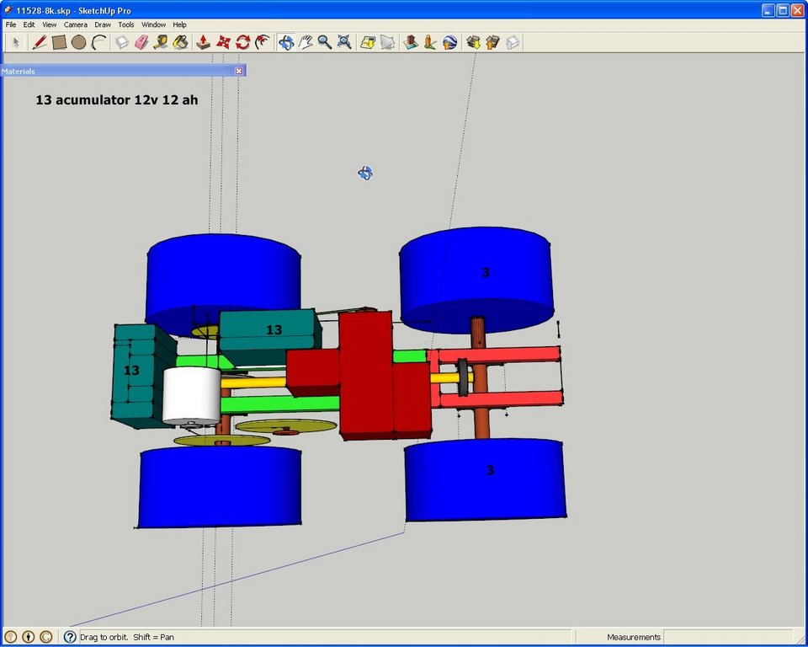Viewport: 808px width, 647px height.
Task: Select the Line pencil tool
Action: [x=40, y=42]
